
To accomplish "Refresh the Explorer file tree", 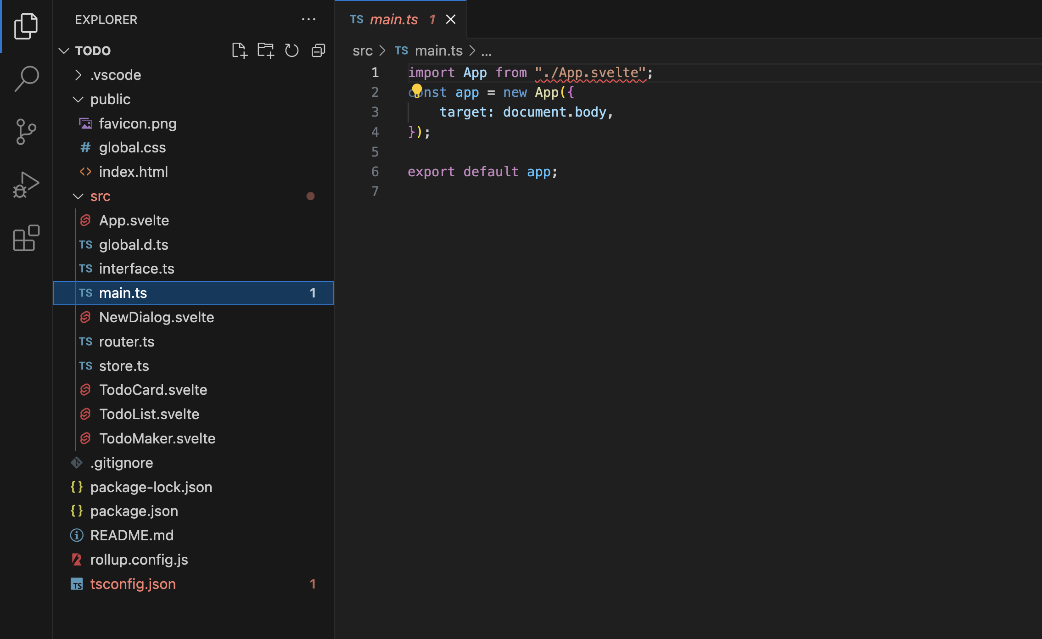I will pyautogui.click(x=291, y=50).
